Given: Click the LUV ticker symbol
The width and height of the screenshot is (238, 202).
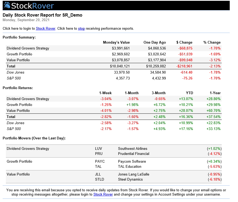Looking at the screenshot, I should (x=98, y=148).
